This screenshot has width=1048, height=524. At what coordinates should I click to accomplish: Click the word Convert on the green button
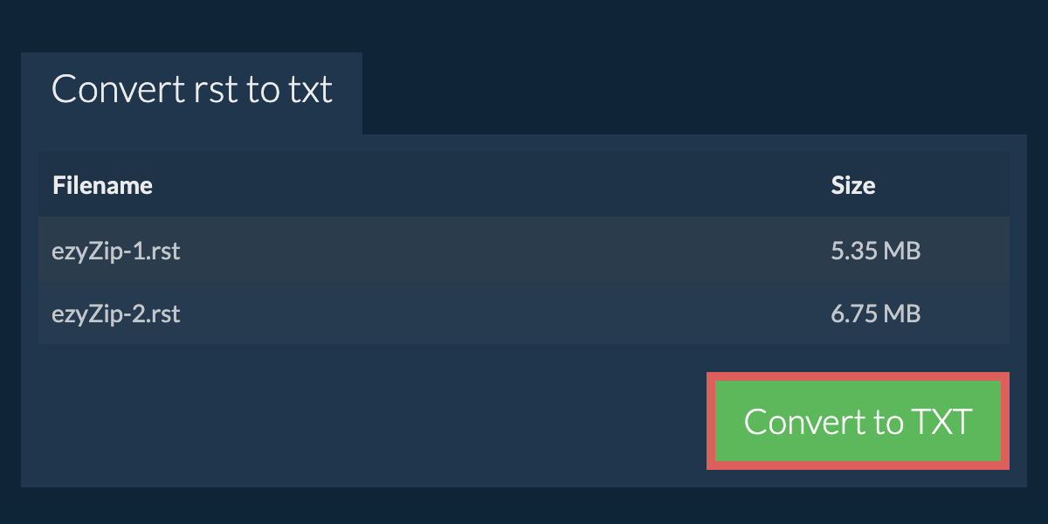click(795, 422)
